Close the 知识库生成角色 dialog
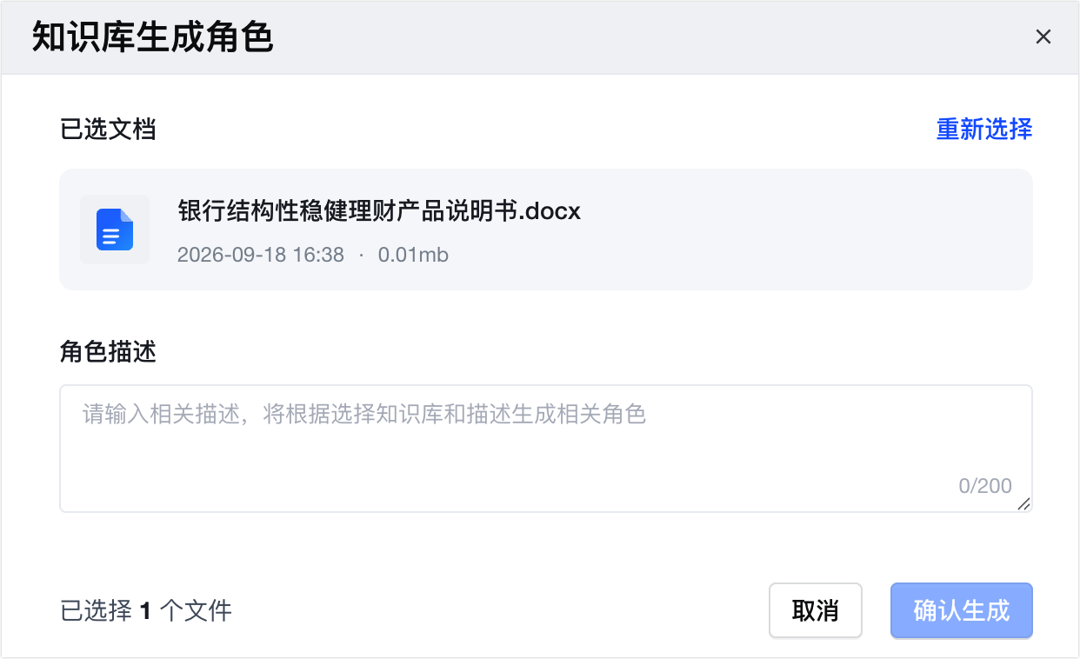 coord(1043,37)
